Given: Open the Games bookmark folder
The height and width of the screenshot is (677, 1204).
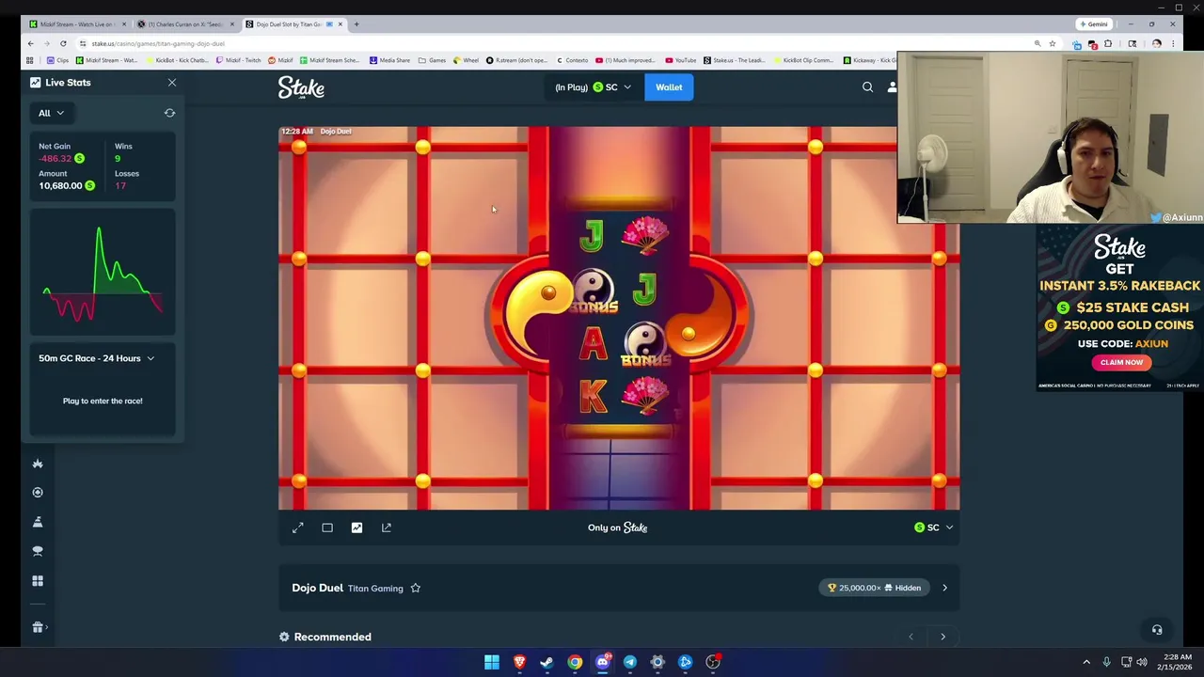Looking at the screenshot, I should 433,60.
